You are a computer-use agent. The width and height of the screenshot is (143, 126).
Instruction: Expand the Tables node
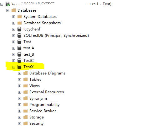pos(19,79)
